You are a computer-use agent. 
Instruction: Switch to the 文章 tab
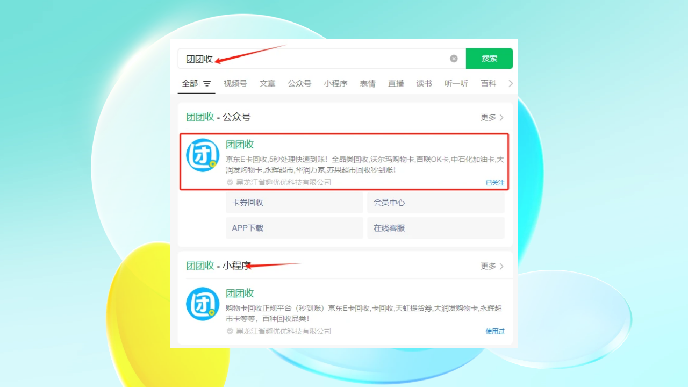pos(267,83)
